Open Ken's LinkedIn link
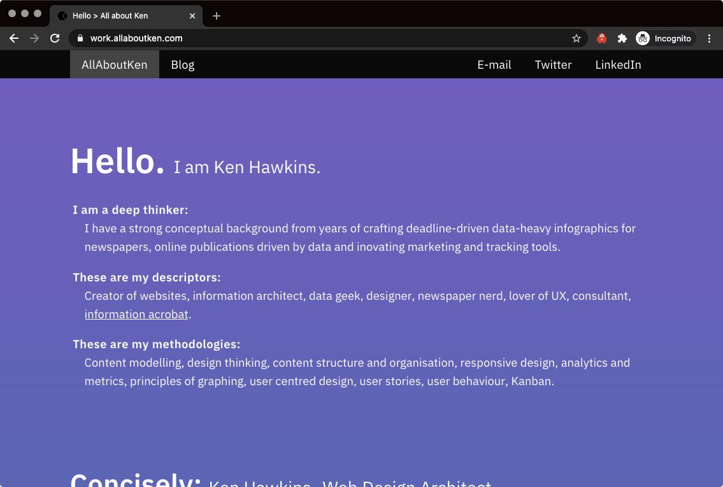Viewport: 723px width, 487px height. tap(618, 64)
